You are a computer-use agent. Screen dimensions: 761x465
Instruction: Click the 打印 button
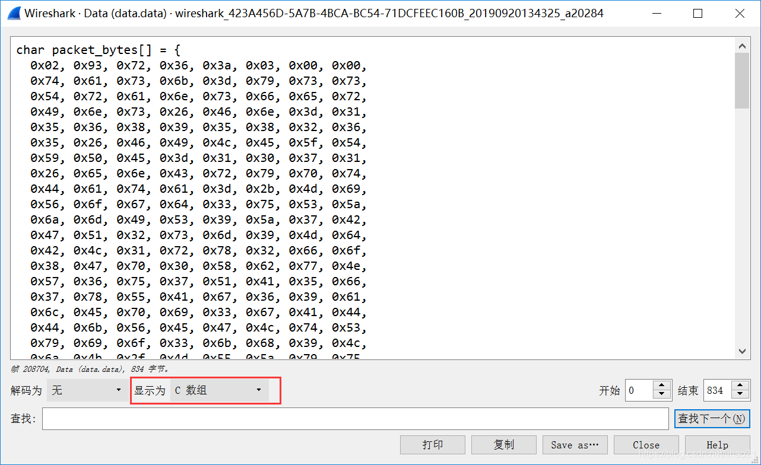[x=433, y=445]
